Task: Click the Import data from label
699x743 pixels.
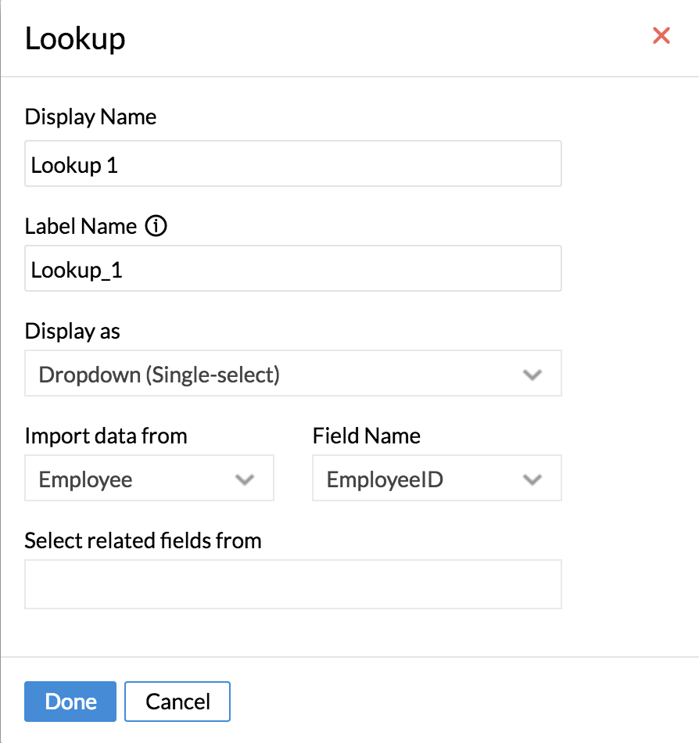Action: [x=106, y=436]
